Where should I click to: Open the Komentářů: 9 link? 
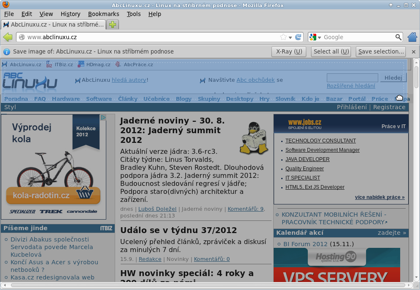coord(245,209)
